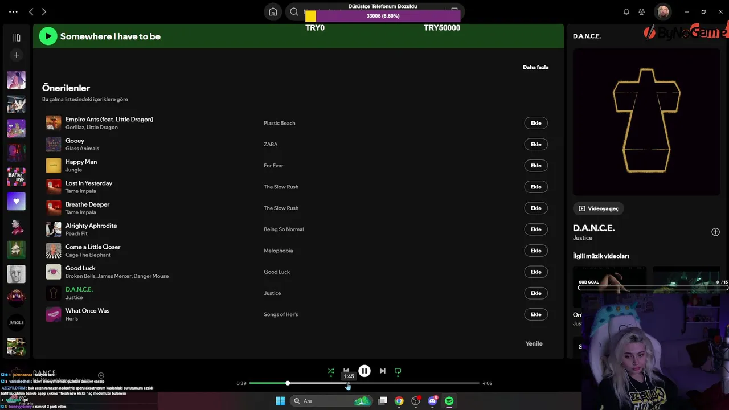Open the three-dot app menu

13,11
